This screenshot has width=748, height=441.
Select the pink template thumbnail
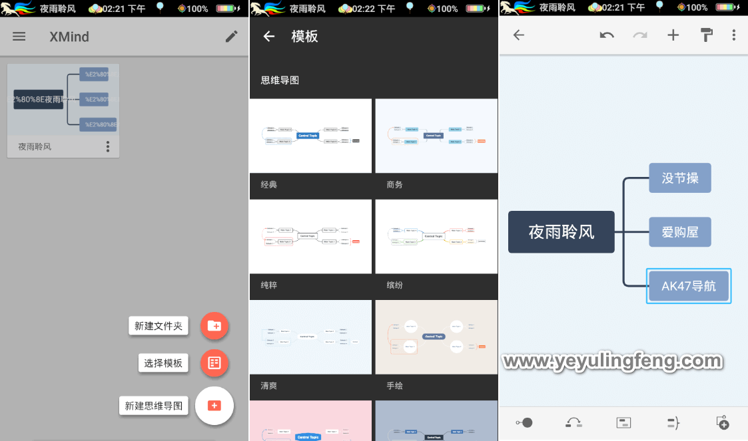coord(310,420)
